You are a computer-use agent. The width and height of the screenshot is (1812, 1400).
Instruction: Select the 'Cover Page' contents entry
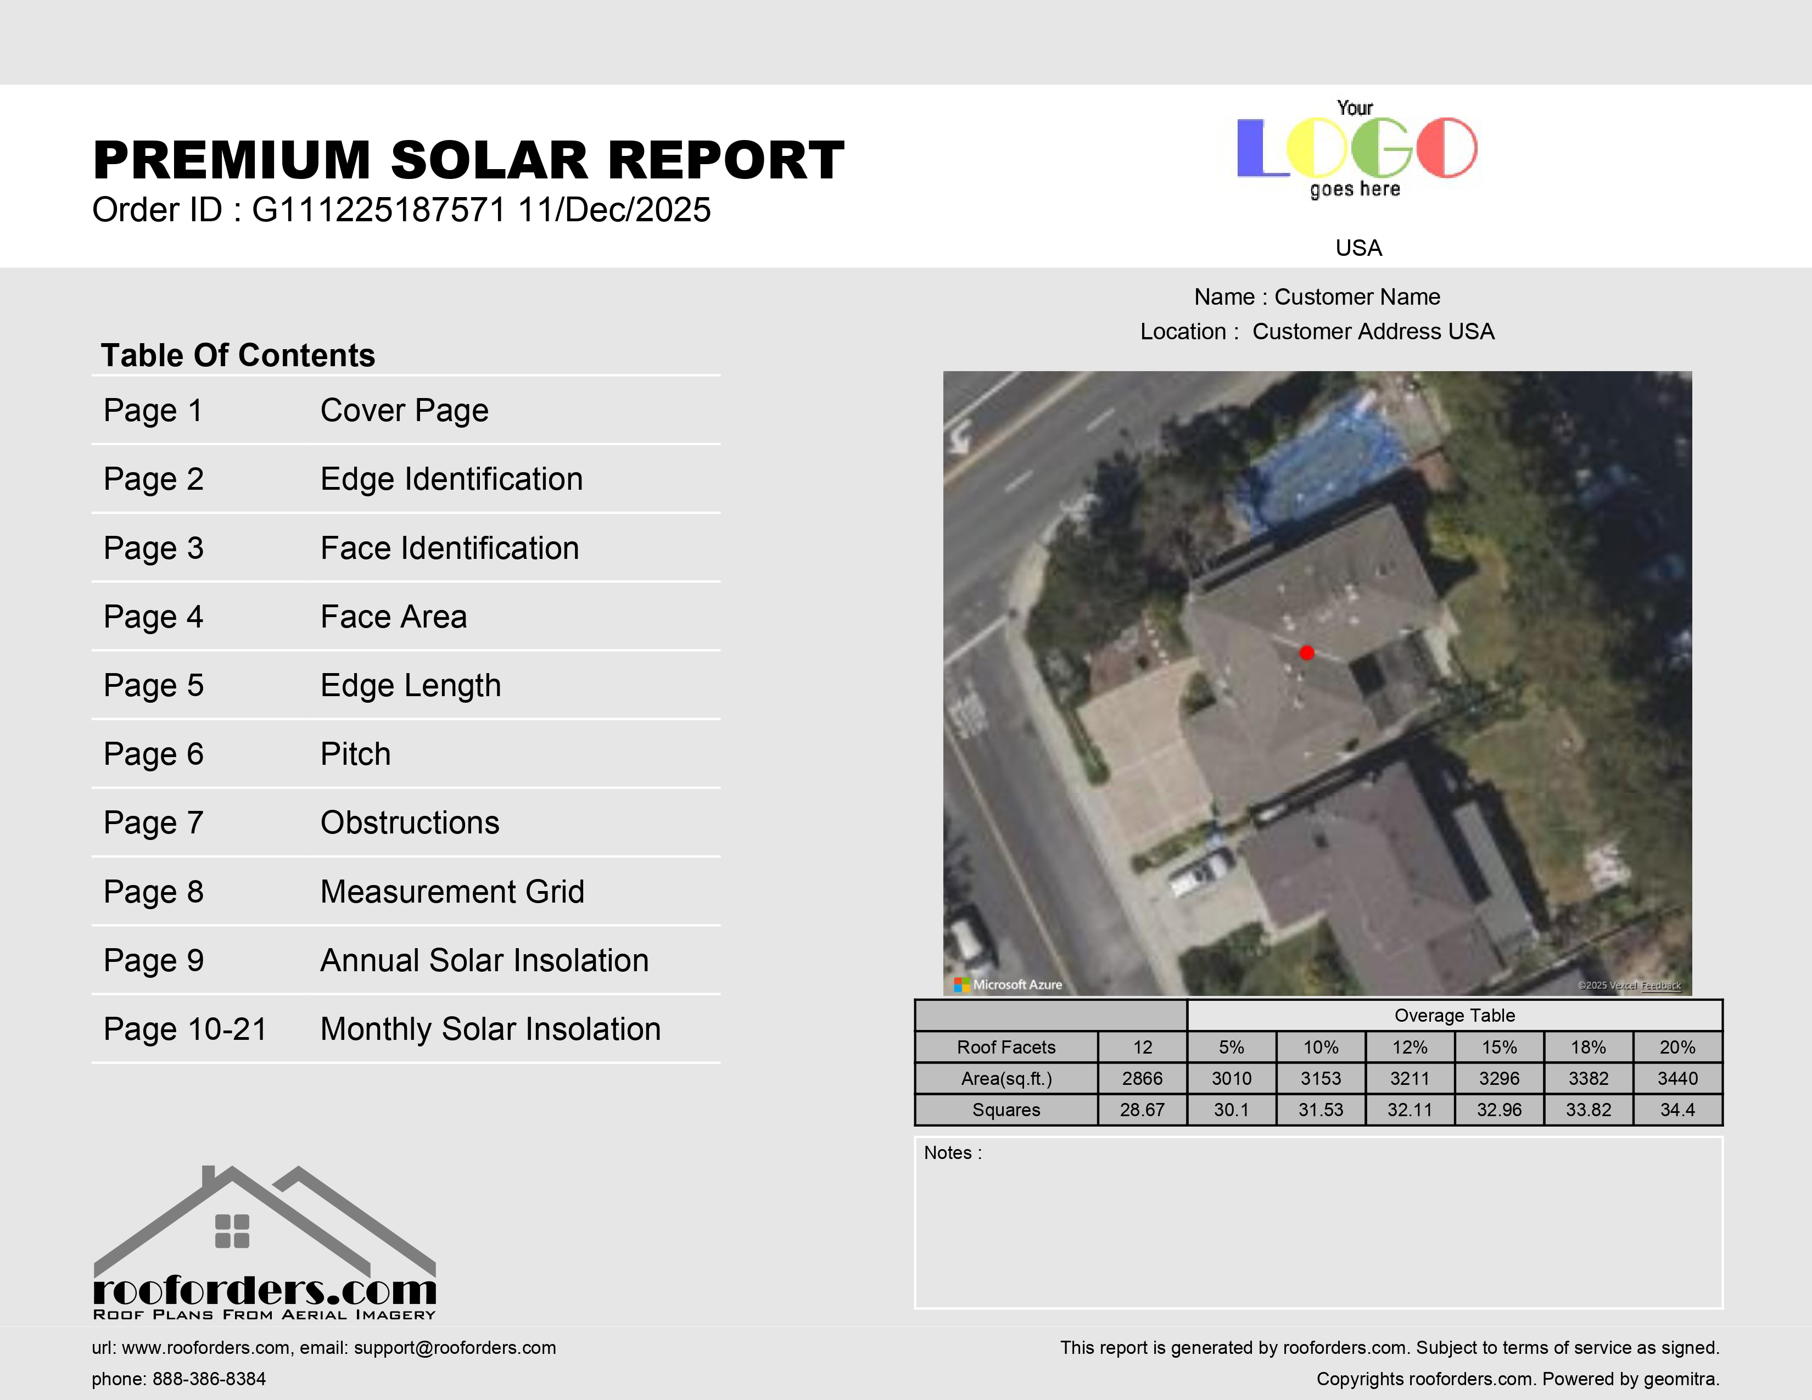tap(404, 411)
